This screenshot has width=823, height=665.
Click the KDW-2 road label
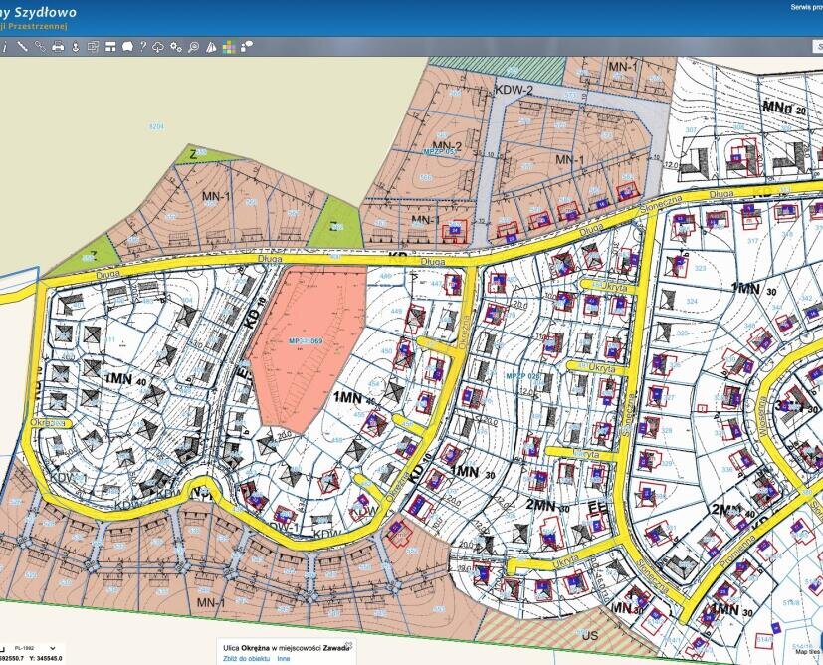point(514,91)
